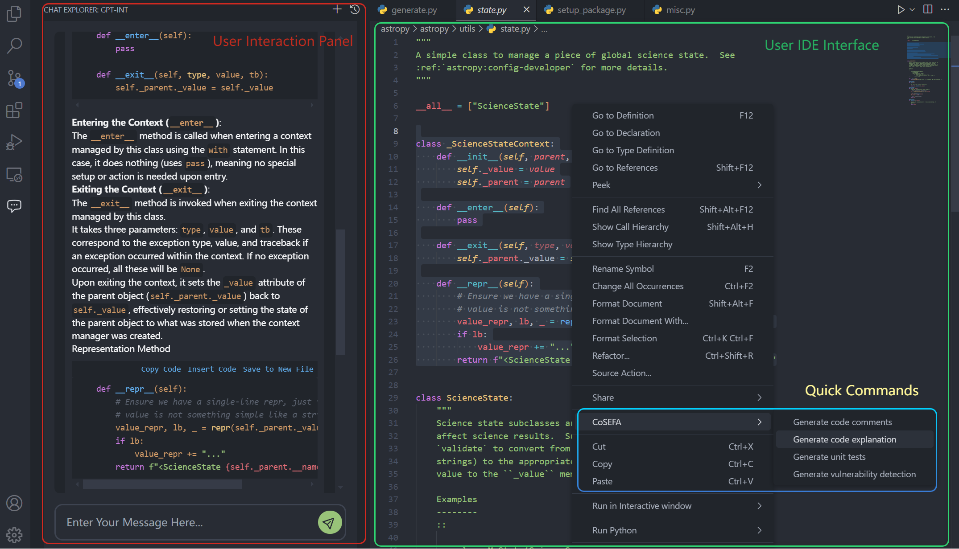Open Source Control view
Viewport: 959px width, 549px height.
click(14, 78)
